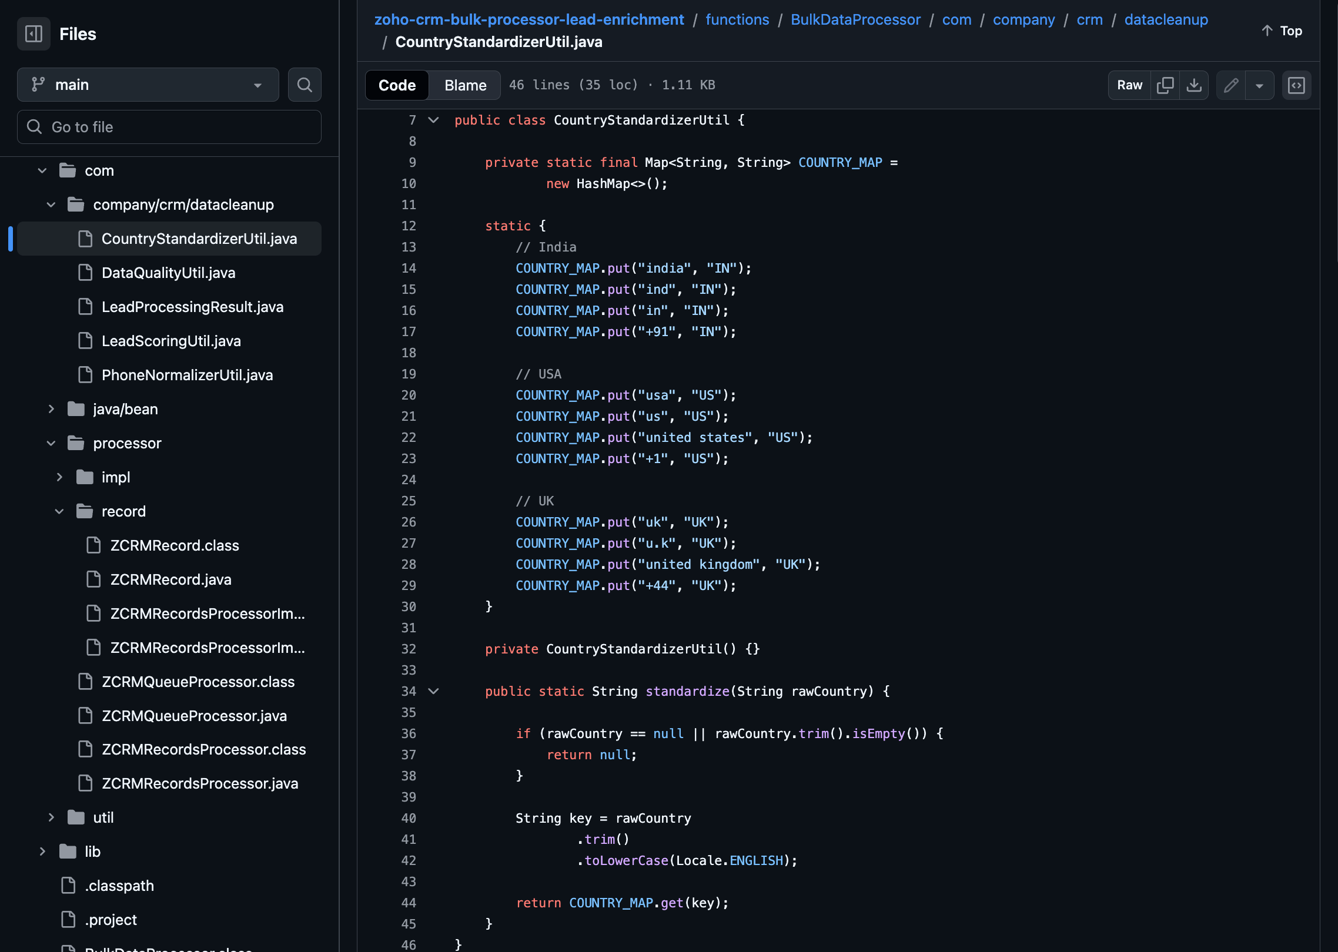Open the symbols panel icon
This screenshot has height=952, width=1338.
[1296, 85]
